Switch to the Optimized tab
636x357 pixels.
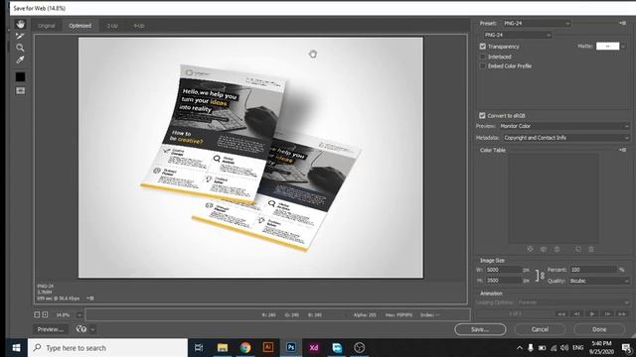coord(79,26)
